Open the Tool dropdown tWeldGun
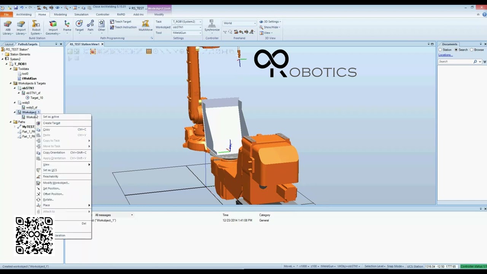 click(x=187, y=33)
